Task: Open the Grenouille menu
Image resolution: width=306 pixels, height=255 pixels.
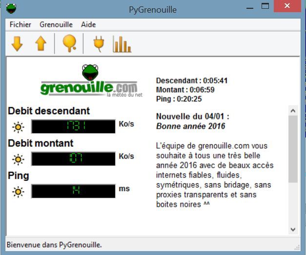Action: click(x=56, y=24)
